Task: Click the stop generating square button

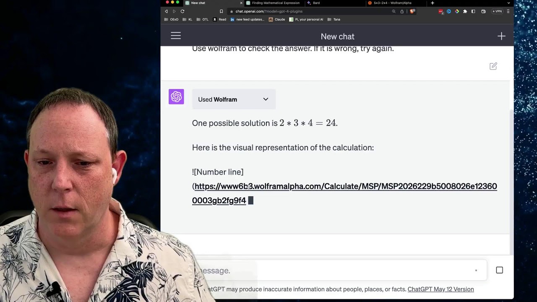Action: coord(499,270)
